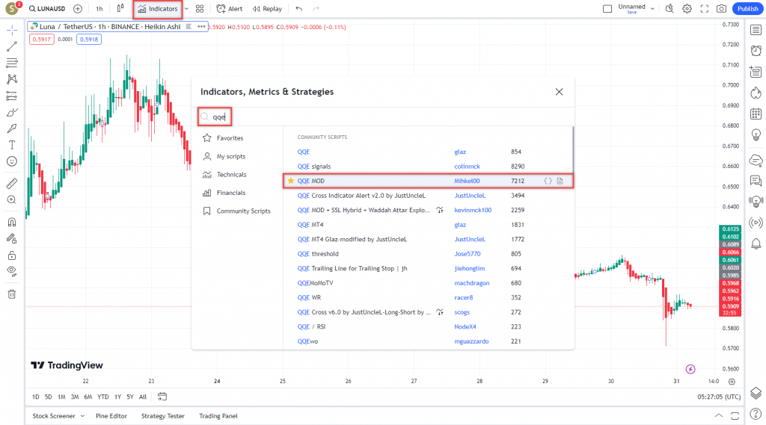Open the hotlists flame icon
The height and width of the screenshot is (425, 766).
(756, 93)
